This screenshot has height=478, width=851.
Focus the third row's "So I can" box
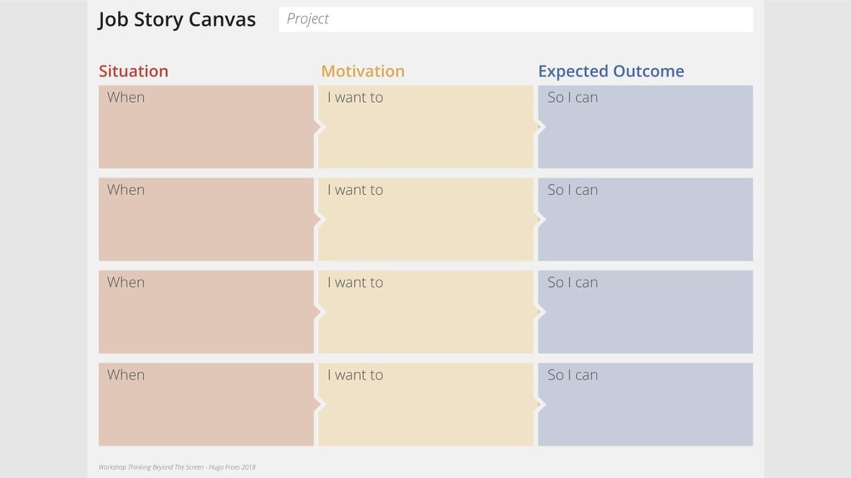coord(646,312)
